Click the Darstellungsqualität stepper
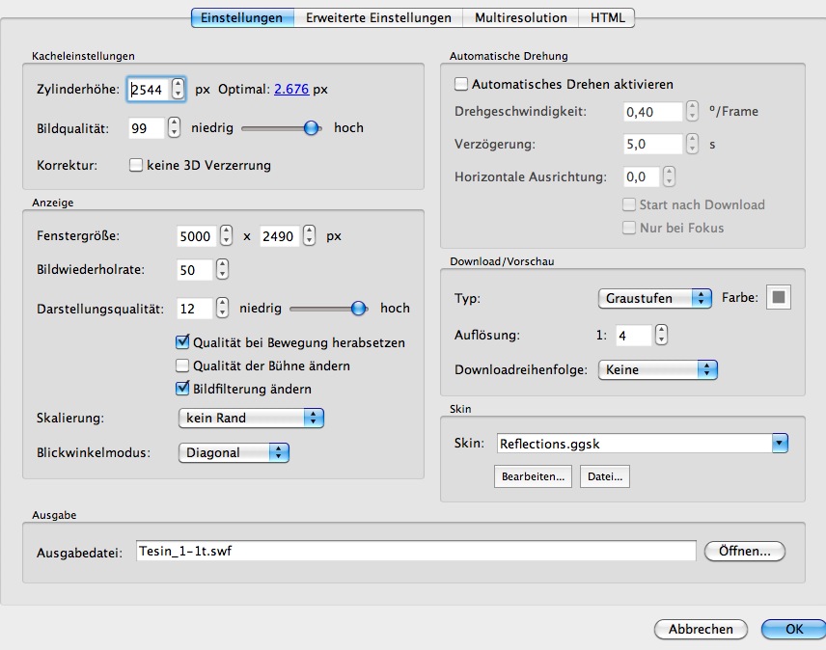Viewport: 826px width, 650px height. click(x=222, y=309)
